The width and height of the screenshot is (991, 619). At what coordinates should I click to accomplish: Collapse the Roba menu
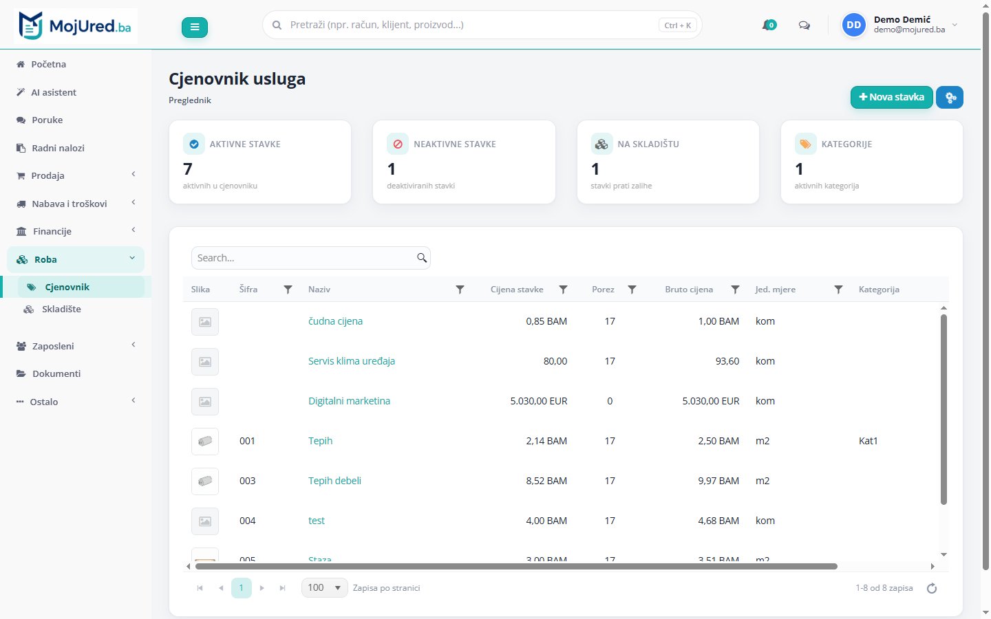click(76, 259)
